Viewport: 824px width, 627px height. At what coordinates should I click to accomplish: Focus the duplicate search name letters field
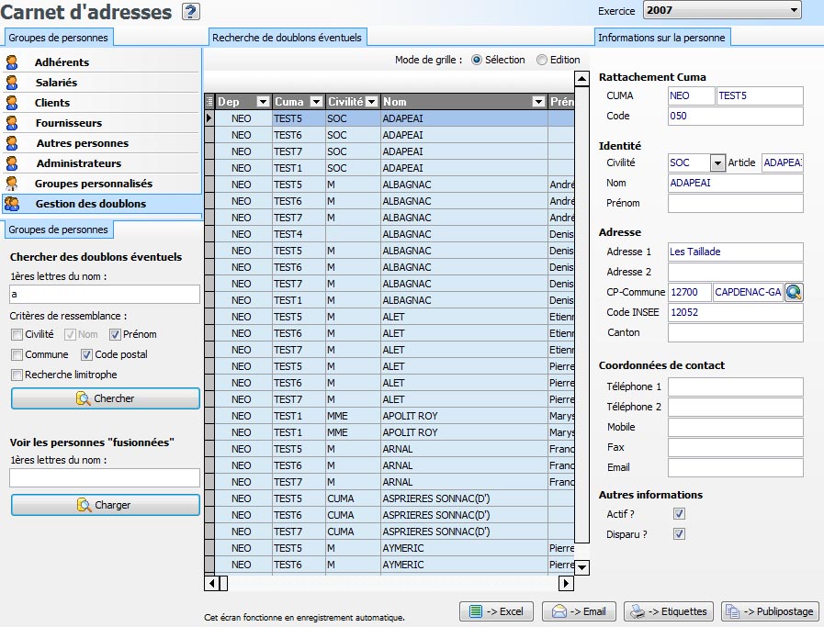click(x=105, y=294)
